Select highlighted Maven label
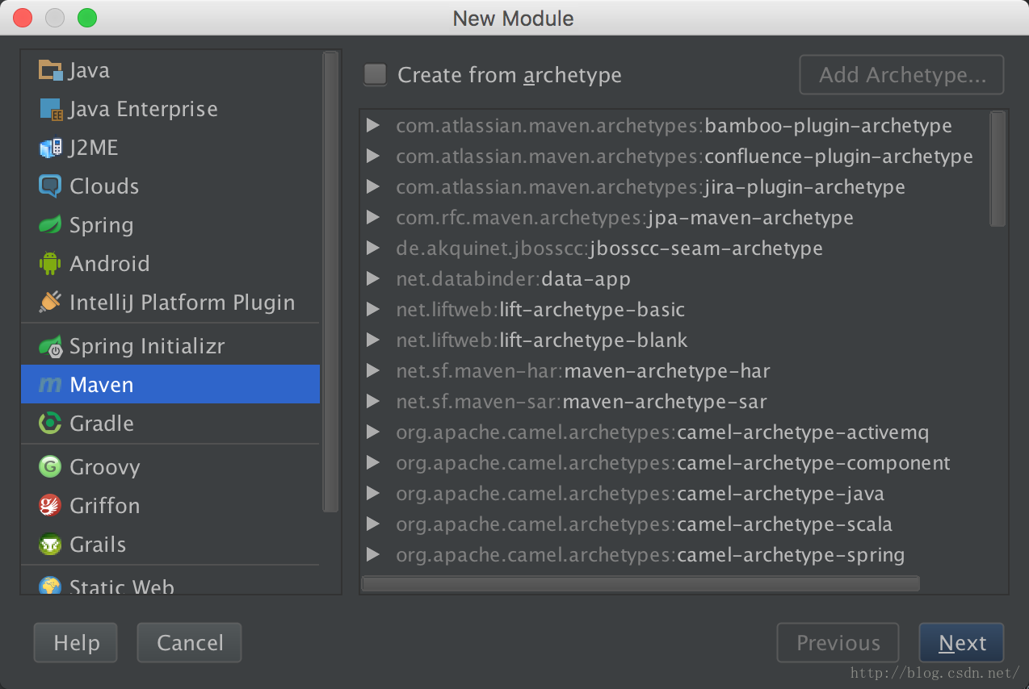 pyautogui.click(x=102, y=385)
